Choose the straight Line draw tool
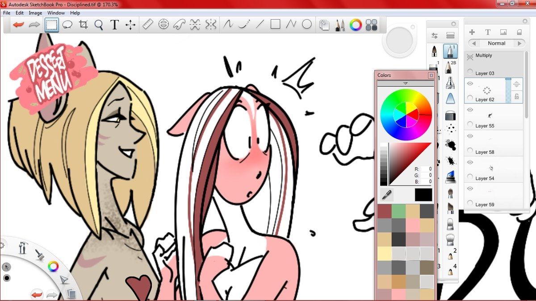Screen dimensions: 536x301 pyautogui.click(x=260, y=25)
